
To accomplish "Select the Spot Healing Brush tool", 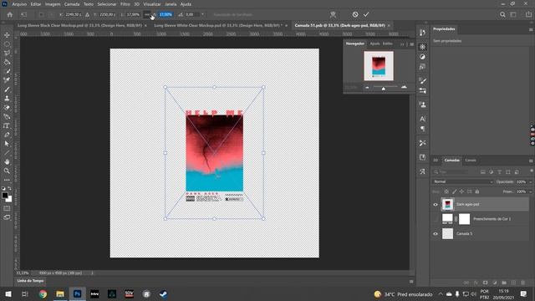I will pyautogui.click(x=7, y=80).
